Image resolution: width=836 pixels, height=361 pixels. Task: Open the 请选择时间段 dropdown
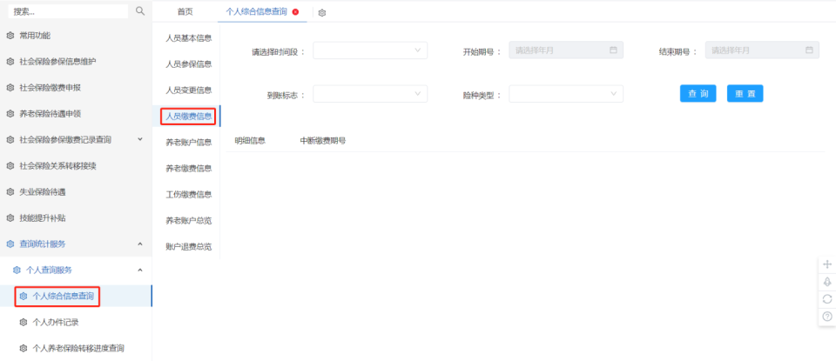[x=370, y=50]
